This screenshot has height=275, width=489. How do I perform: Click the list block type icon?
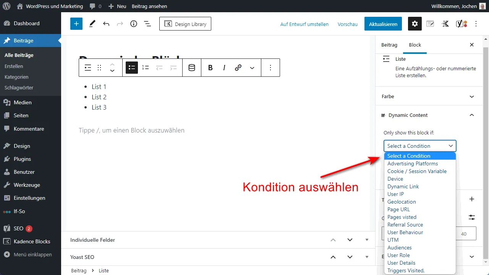pyautogui.click(x=88, y=68)
